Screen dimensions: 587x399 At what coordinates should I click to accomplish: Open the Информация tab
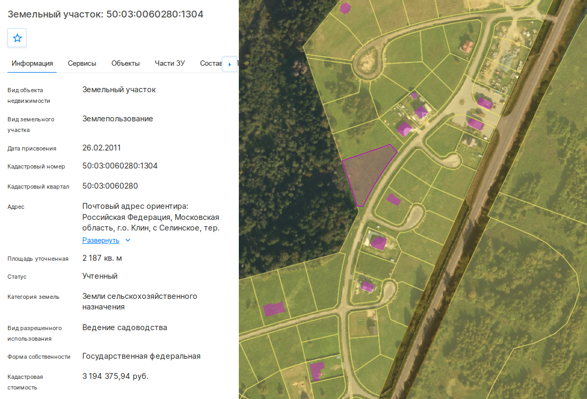(x=32, y=64)
